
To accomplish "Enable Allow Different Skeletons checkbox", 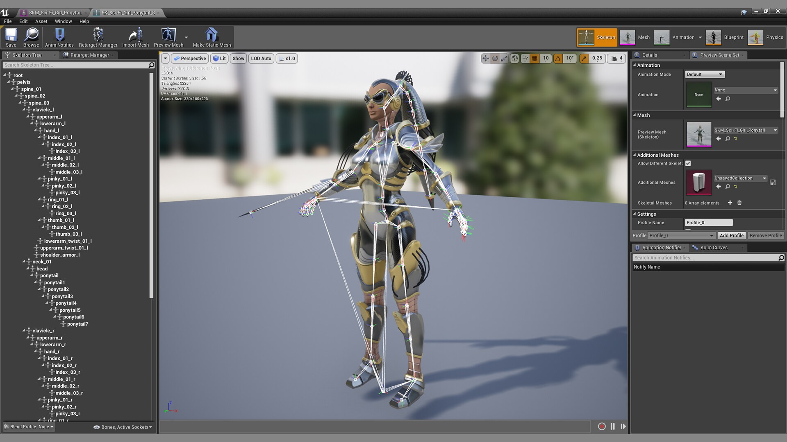I will [x=688, y=163].
